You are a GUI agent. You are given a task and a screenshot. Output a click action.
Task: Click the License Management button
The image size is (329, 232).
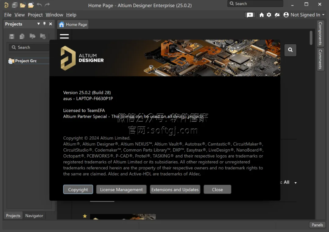pyautogui.click(x=121, y=190)
